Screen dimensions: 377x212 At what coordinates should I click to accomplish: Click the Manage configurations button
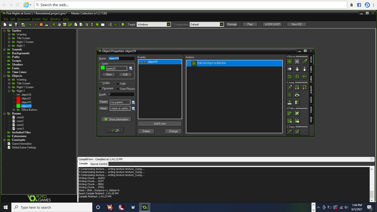point(232,24)
